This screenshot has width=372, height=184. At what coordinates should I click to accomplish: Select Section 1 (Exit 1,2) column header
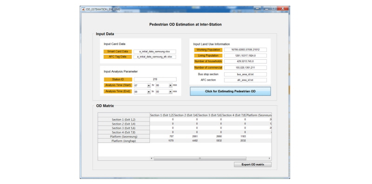point(161,115)
